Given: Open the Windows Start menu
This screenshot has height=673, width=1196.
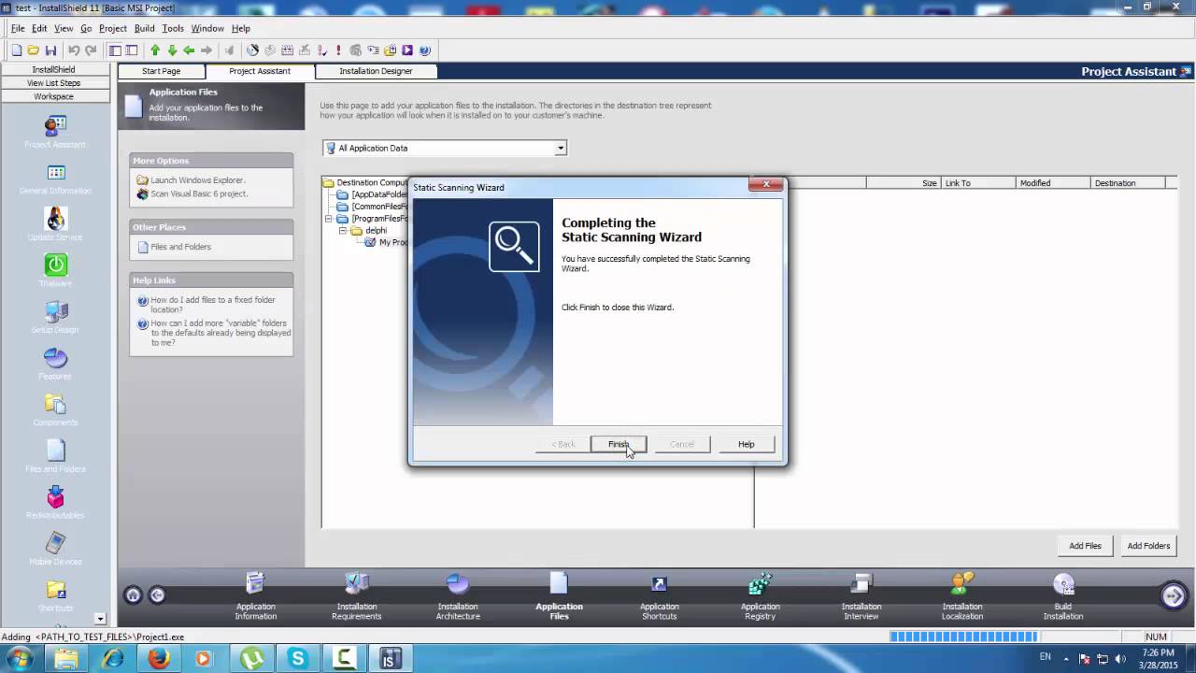Looking at the screenshot, I should (20, 658).
